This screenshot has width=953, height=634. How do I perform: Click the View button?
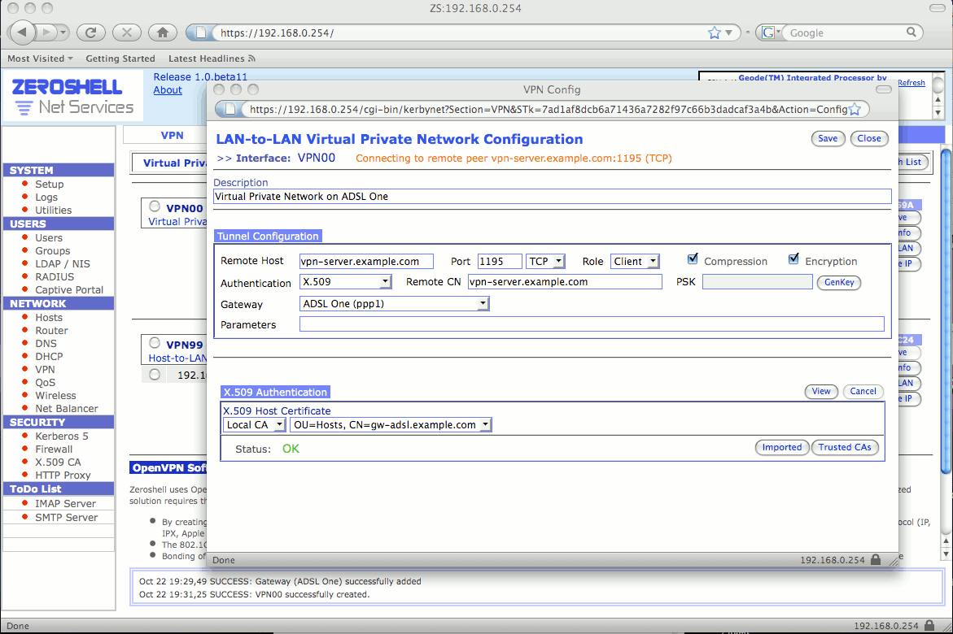[821, 391]
